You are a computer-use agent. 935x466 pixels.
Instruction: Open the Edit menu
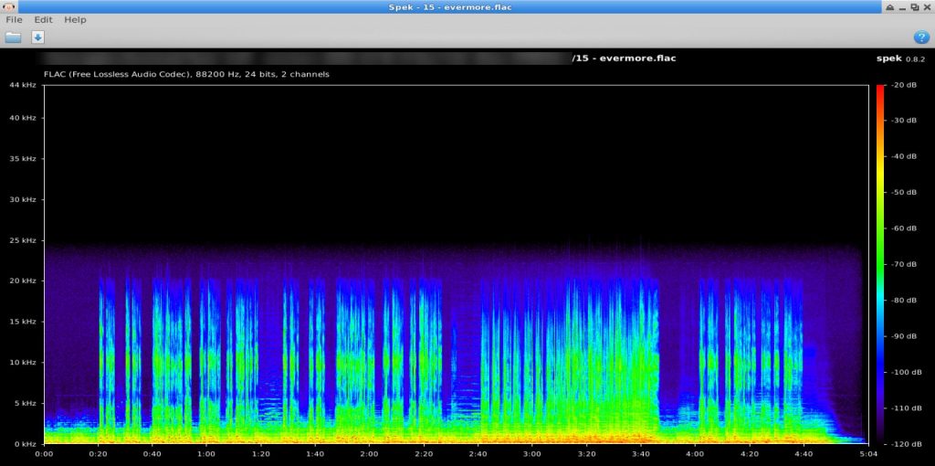[x=44, y=20]
